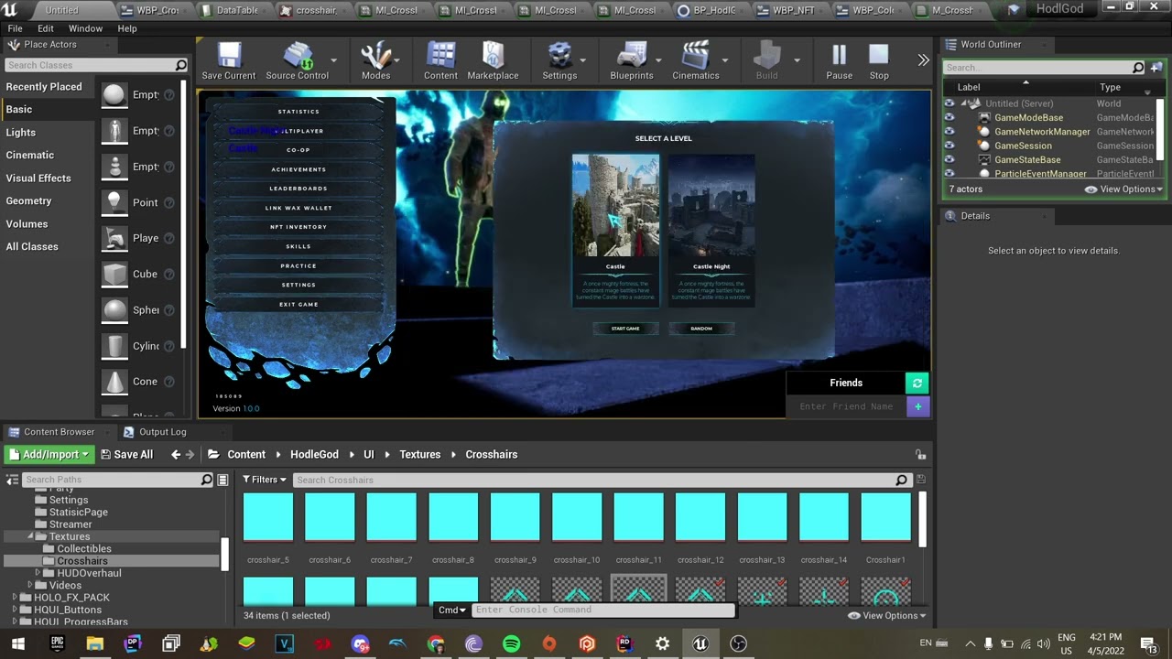Click the Content breadcrumb path link
The height and width of the screenshot is (659, 1172).
click(246, 455)
